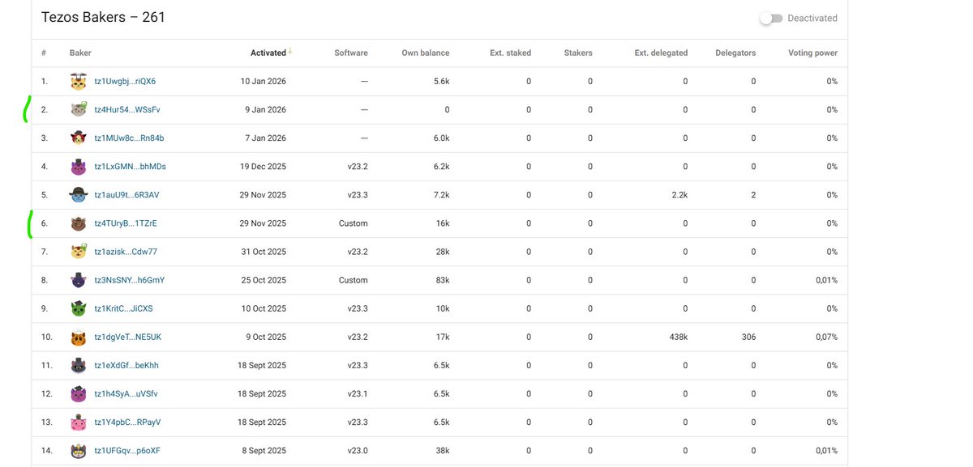Open baker link tz1eXdGf...beKhh
This screenshot has height=467, width=973.
[x=126, y=365]
